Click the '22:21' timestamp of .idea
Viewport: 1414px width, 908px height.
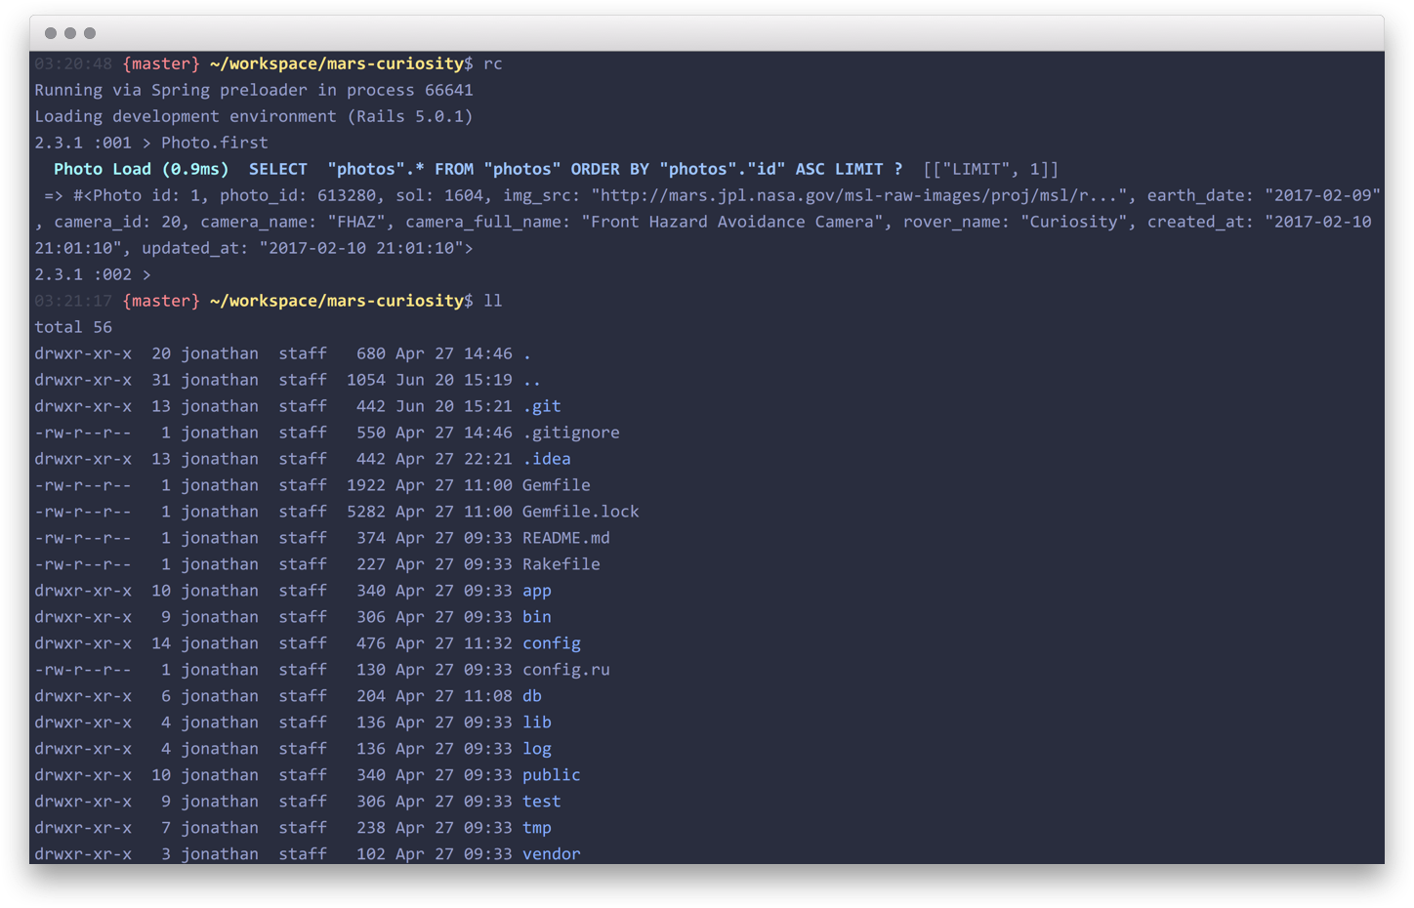click(x=488, y=459)
